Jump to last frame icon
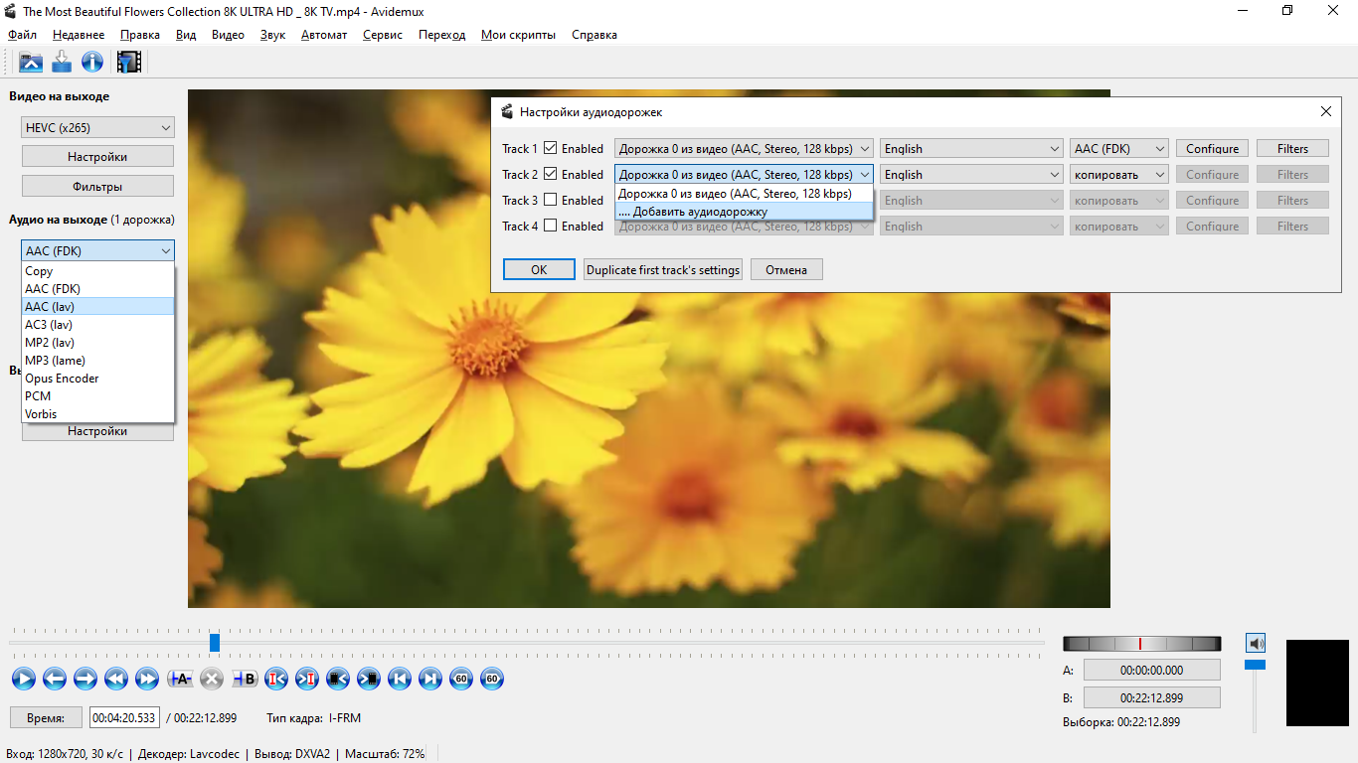This screenshot has width=1358, height=763. tap(429, 679)
